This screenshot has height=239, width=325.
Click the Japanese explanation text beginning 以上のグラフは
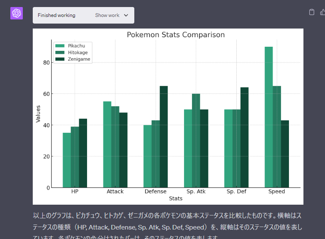point(167,225)
